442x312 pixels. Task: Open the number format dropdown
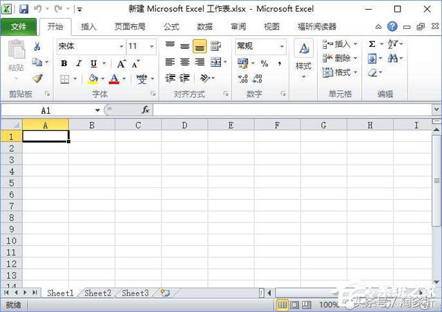(282, 46)
